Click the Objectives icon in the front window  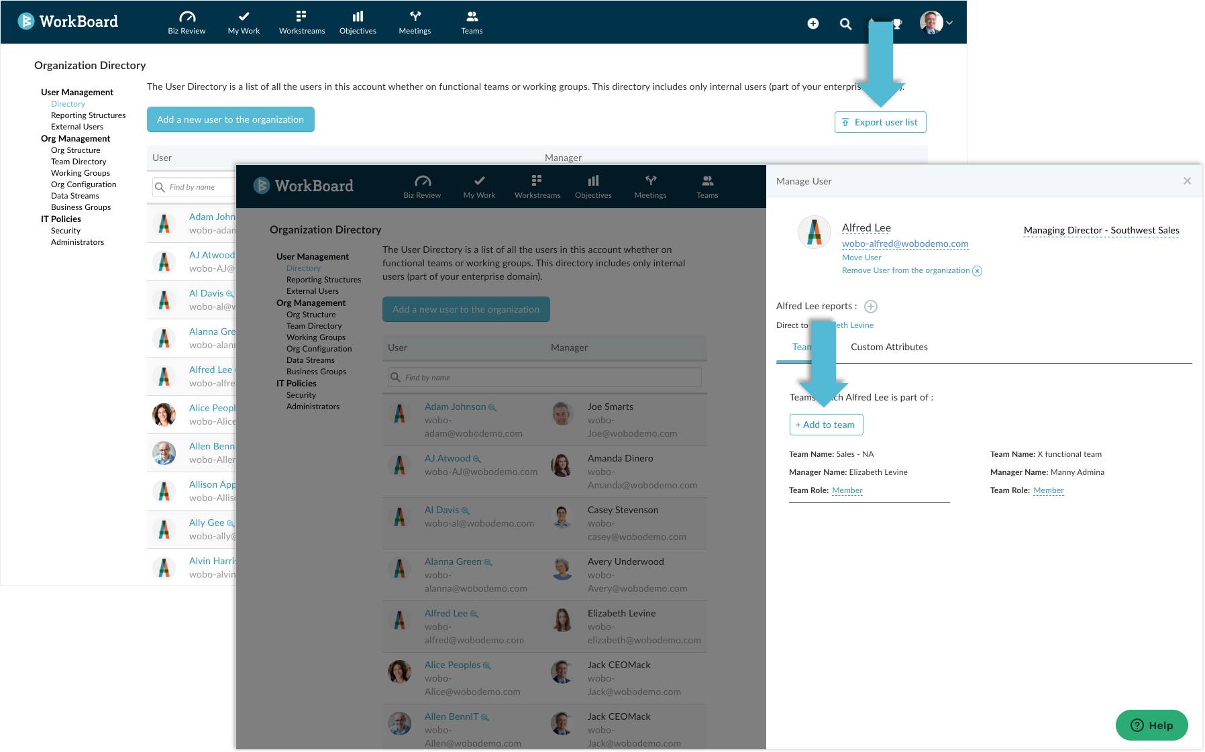[x=593, y=180]
